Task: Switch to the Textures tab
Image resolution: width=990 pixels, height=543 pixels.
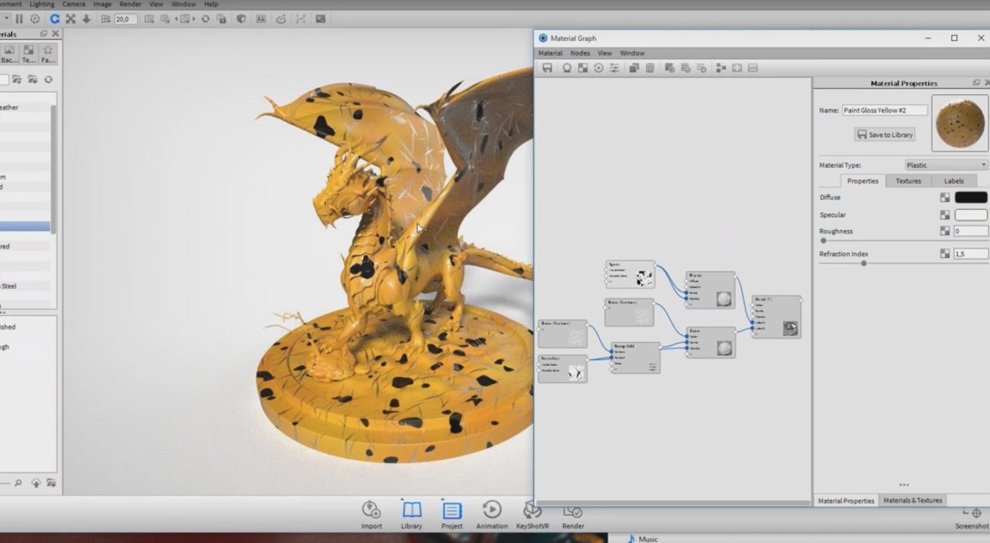Action: 908,181
